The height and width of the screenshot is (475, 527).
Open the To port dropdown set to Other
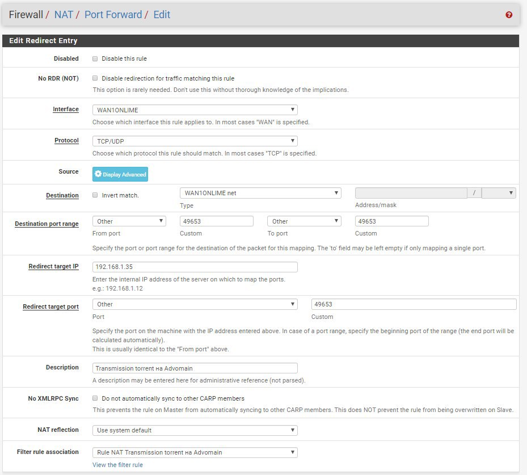click(x=304, y=221)
